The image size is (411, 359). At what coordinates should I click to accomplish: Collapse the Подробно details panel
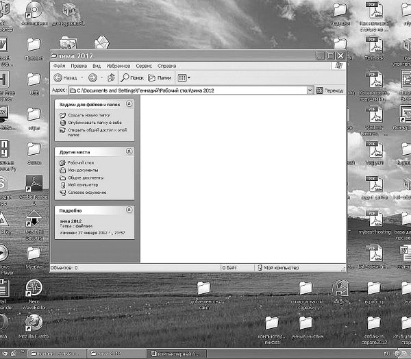tap(129, 210)
